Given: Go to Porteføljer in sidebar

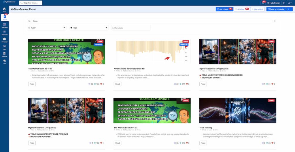Looking at the screenshot, I should (4, 39).
